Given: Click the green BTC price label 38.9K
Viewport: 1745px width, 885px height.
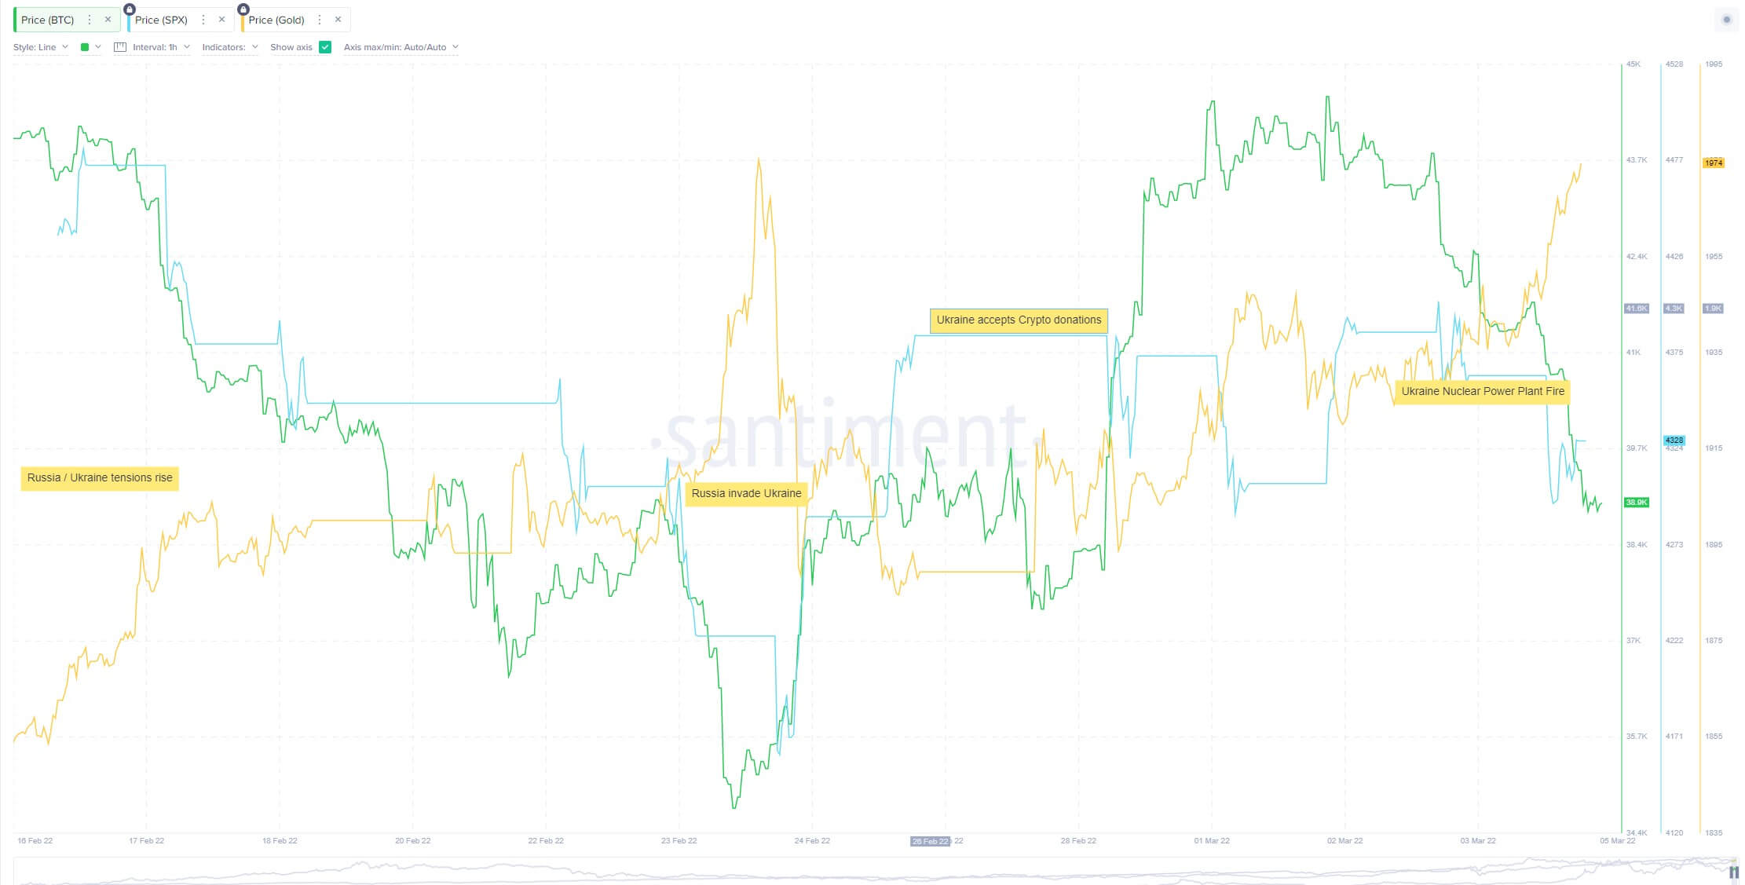Looking at the screenshot, I should click(1637, 501).
